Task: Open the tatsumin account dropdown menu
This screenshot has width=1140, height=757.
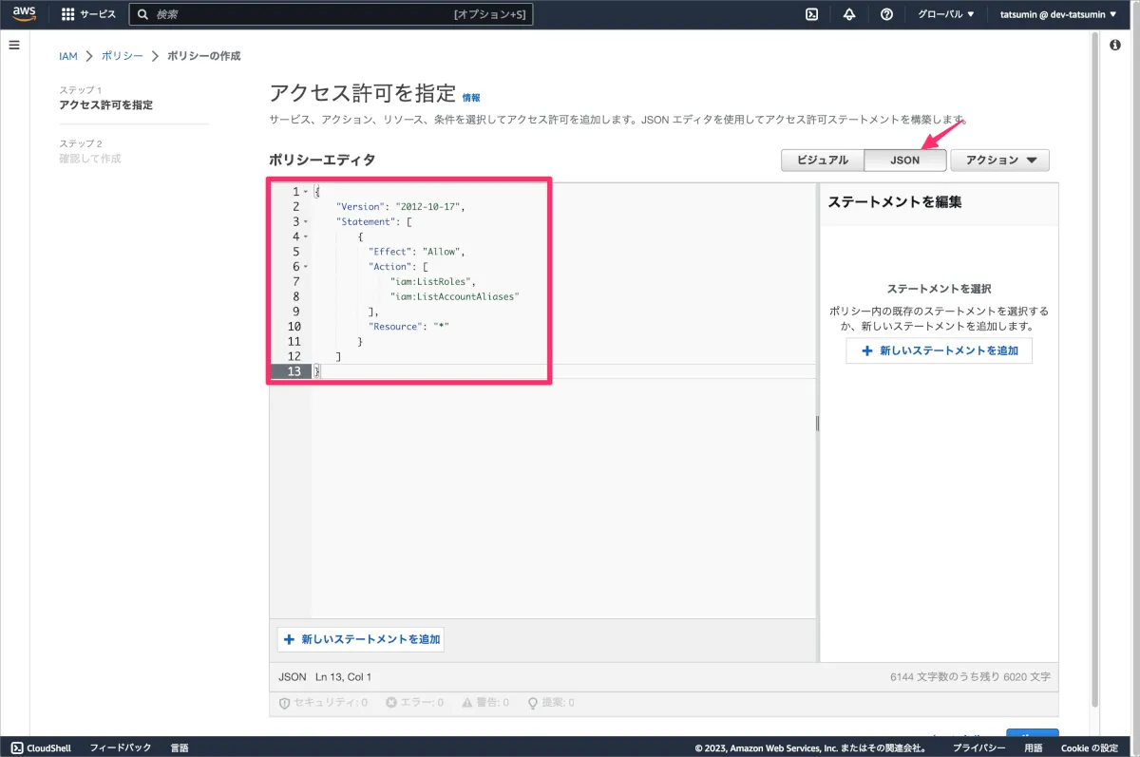Action: coord(1058,14)
